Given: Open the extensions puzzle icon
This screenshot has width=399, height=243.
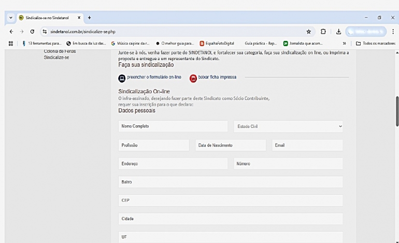Looking at the screenshot, I should (323, 32).
